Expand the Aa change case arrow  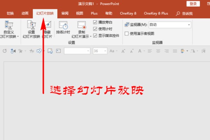click(117, 51)
